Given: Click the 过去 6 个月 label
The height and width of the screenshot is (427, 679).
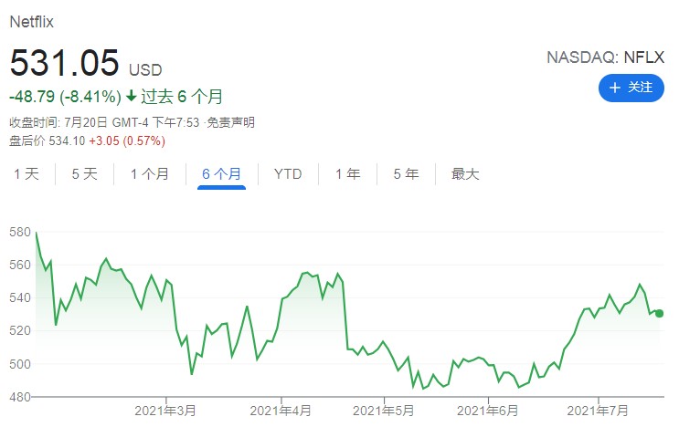Looking at the screenshot, I should (x=182, y=97).
